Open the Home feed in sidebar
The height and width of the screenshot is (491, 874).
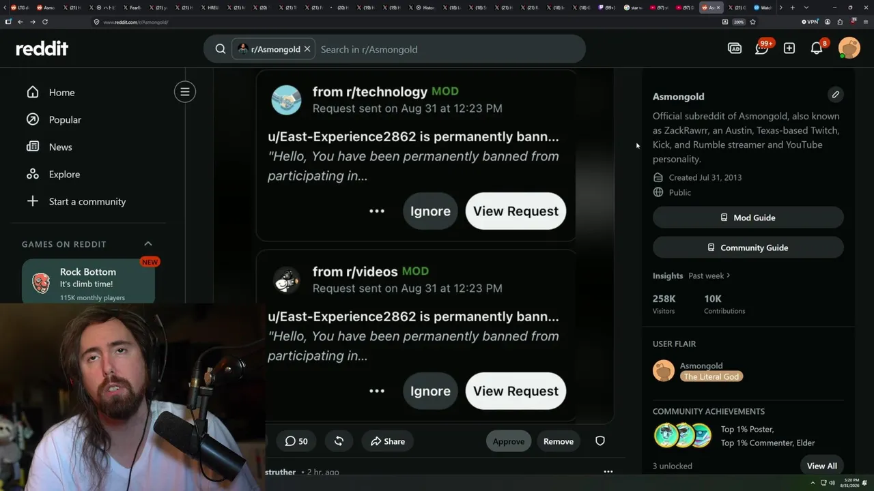[51, 92]
